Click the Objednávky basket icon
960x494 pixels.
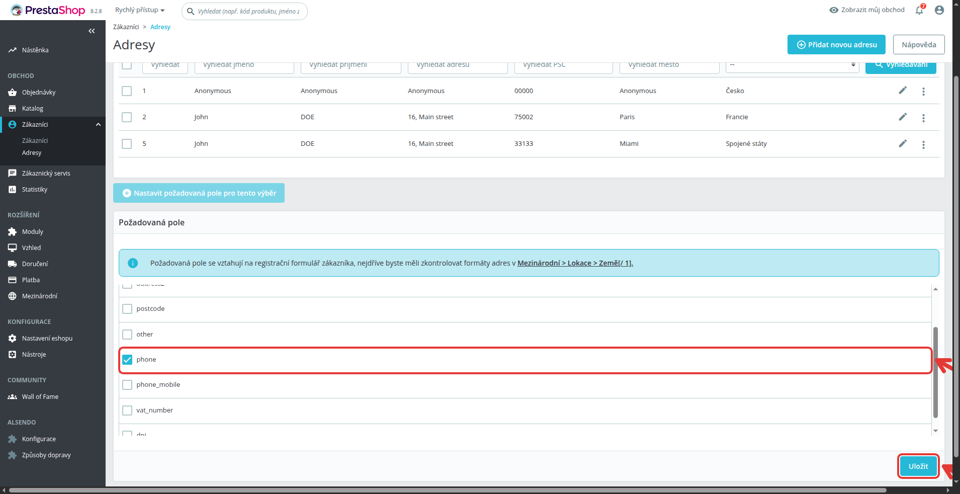point(13,92)
